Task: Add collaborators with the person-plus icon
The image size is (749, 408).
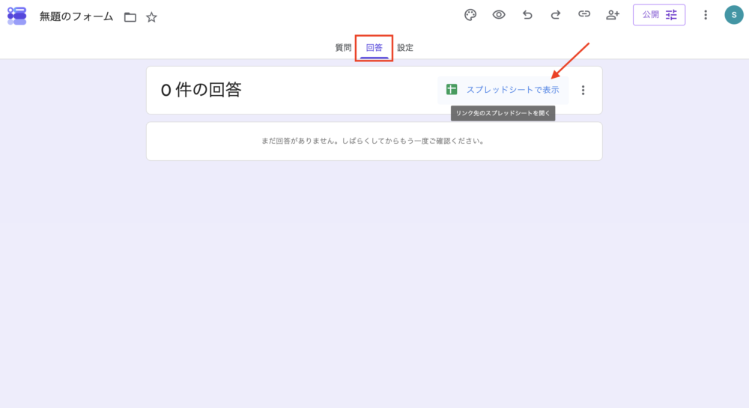Action: tap(613, 15)
